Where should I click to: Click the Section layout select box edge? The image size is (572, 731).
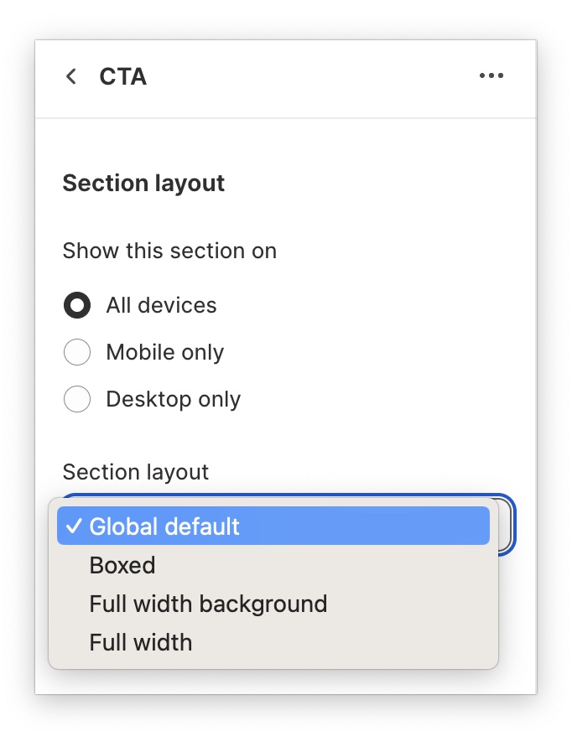pyautogui.click(x=507, y=525)
